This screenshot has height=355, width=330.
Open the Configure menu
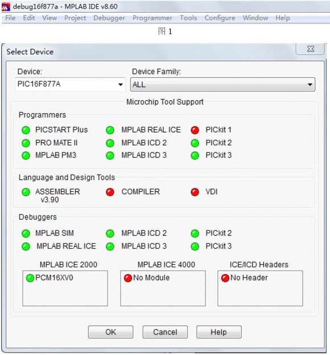tap(220, 18)
